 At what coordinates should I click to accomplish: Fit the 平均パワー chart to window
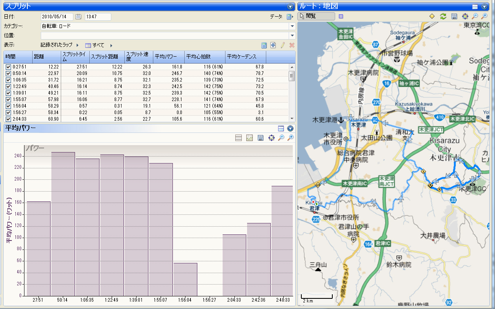(x=271, y=138)
